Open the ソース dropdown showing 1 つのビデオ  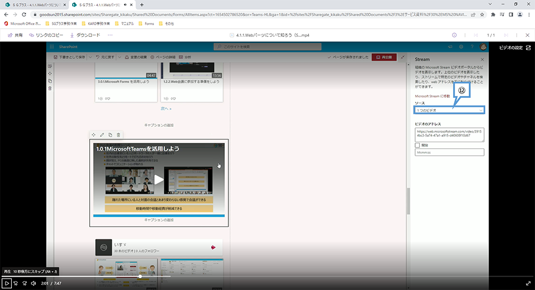click(449, 110)
